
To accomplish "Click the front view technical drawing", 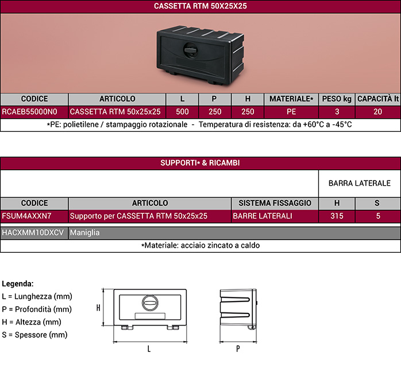I will point(150,310).
